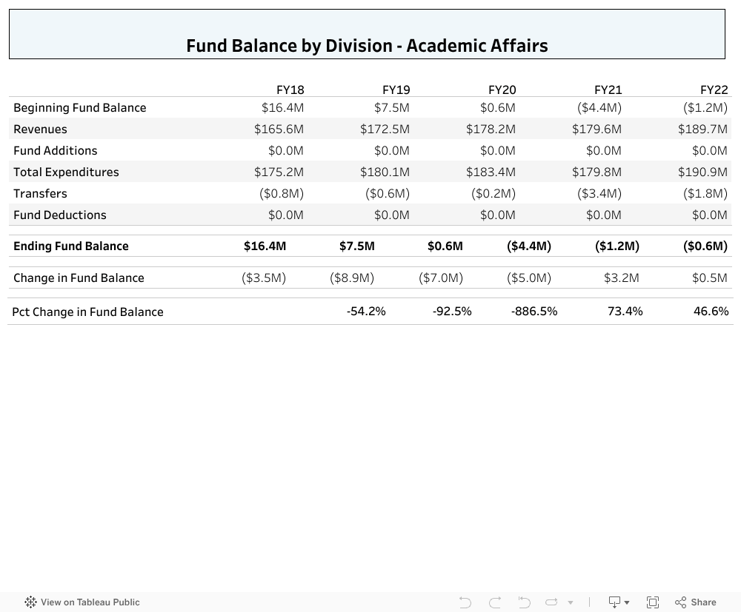Select the Ending Fund Balance FY20 value

(445, 246)
